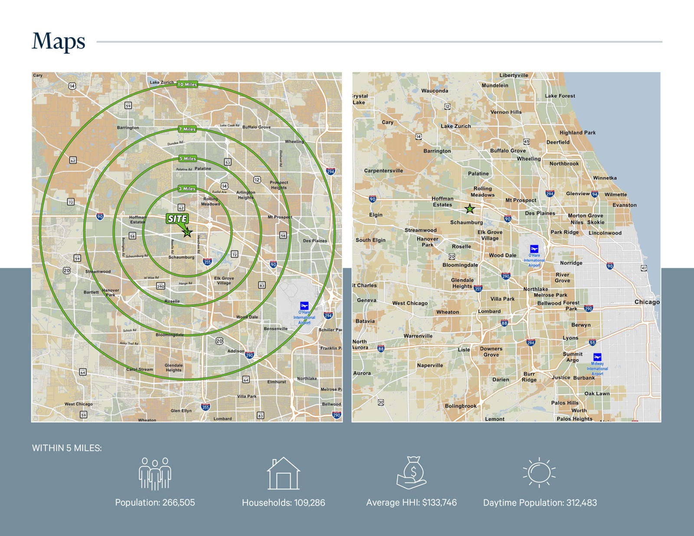The height and width of the screenshot is (536, 694).
Task: Click the Daytime Population: 312,483 text
Action: click(540, 503)
